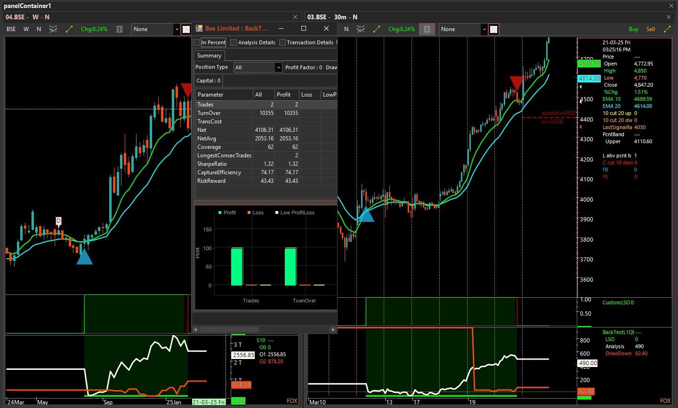Click the N button in 03.BSE toolbar

[346, 29]
